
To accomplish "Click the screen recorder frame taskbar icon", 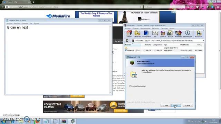I will [55, 121].
